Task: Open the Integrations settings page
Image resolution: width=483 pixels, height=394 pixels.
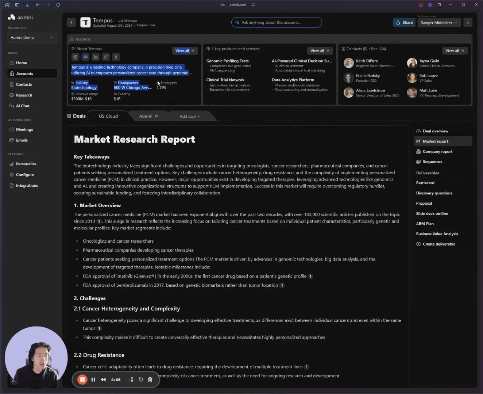Action: [x=27, y=186]
